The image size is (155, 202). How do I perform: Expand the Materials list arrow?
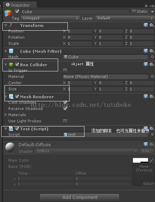[x=6, y=114]
